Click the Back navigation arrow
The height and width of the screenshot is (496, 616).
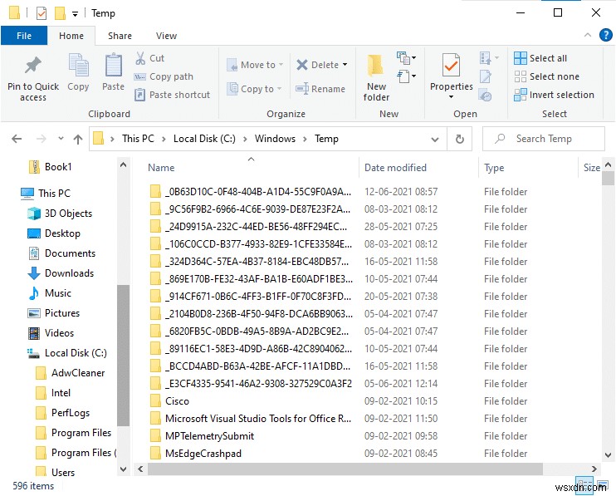[17, 139]
